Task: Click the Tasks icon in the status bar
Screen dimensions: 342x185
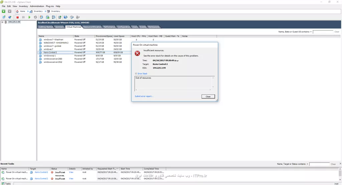Action: [x=3, y=184]
